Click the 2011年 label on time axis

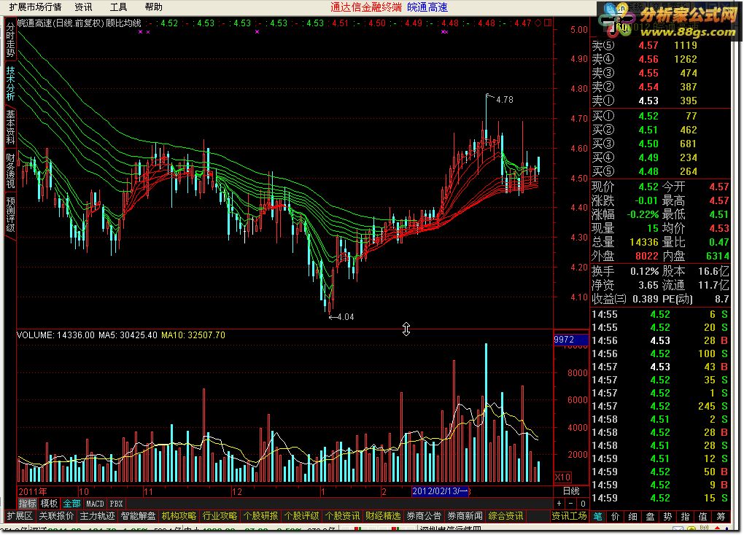click(32, 491)
